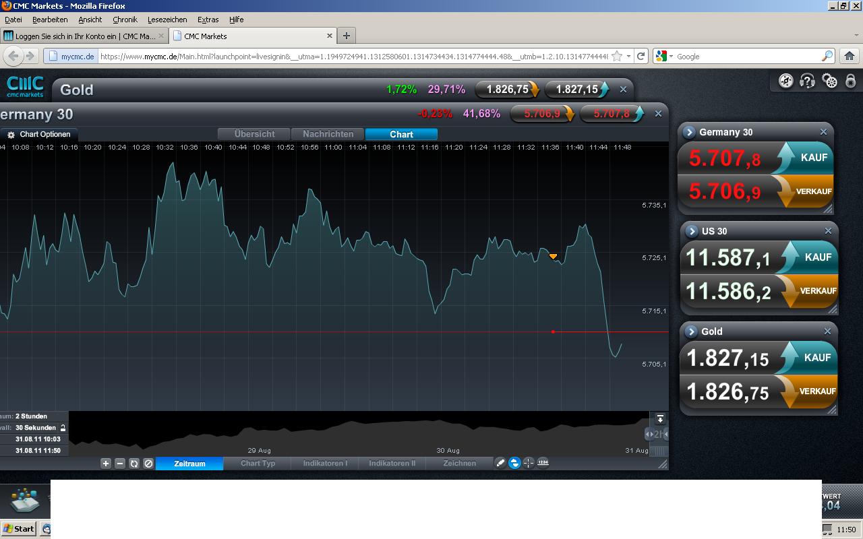Switch to the Übersicht tab

pos(255,134)
